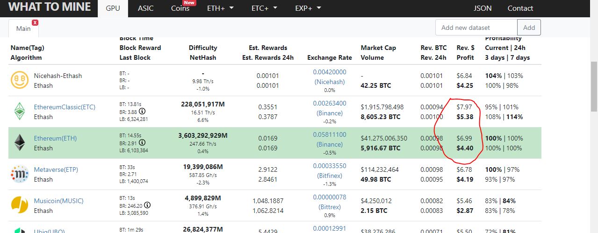
Task: Click the Rev. BTC column header
Action: tap(433, 48)
